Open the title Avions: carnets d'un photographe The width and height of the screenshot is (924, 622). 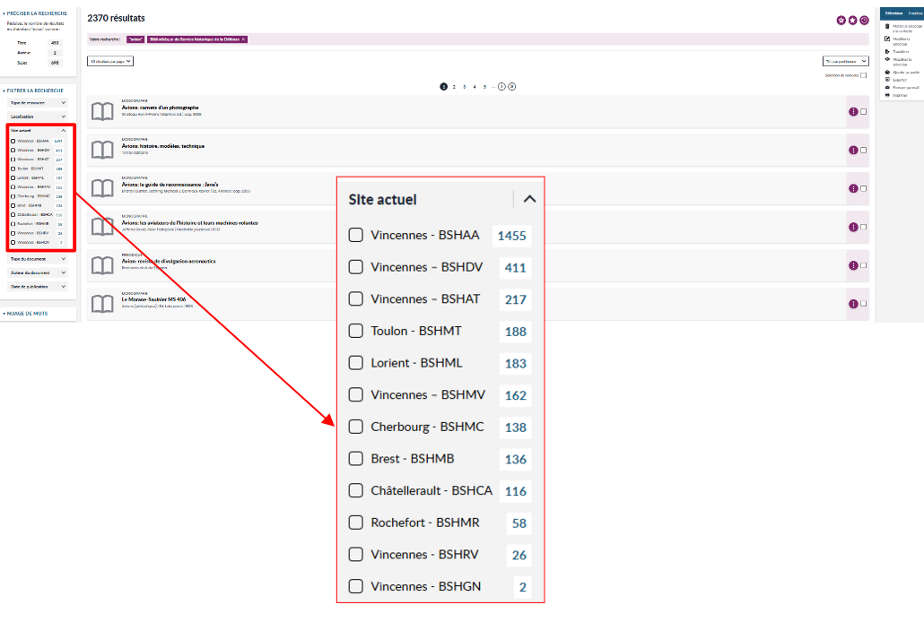pyautogui.click(x=161, y=108)
